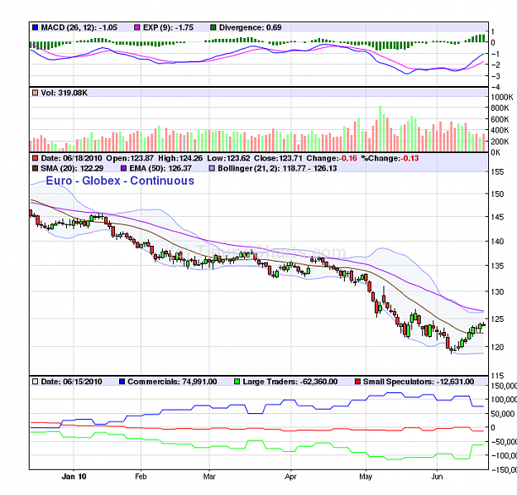Click the red Small Speculators legend swatch
The width and height of the screenshot is (517, 495).
357,382
